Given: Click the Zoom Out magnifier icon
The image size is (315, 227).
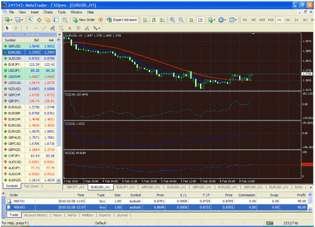Looking at the screenshot, I should [181, 20].
